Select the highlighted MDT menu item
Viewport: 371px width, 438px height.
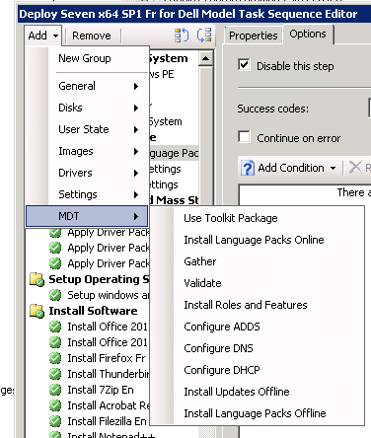87,216
